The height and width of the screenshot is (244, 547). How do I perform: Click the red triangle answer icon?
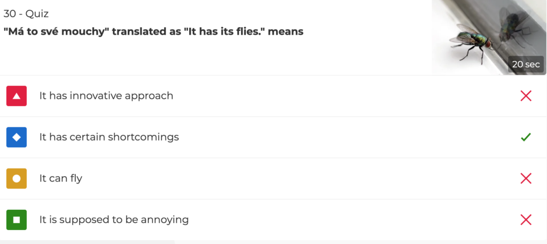(x=17, y=96)
